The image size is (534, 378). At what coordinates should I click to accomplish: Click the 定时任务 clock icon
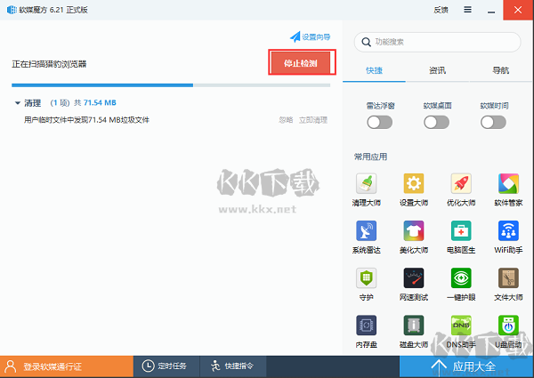point(148,366)
